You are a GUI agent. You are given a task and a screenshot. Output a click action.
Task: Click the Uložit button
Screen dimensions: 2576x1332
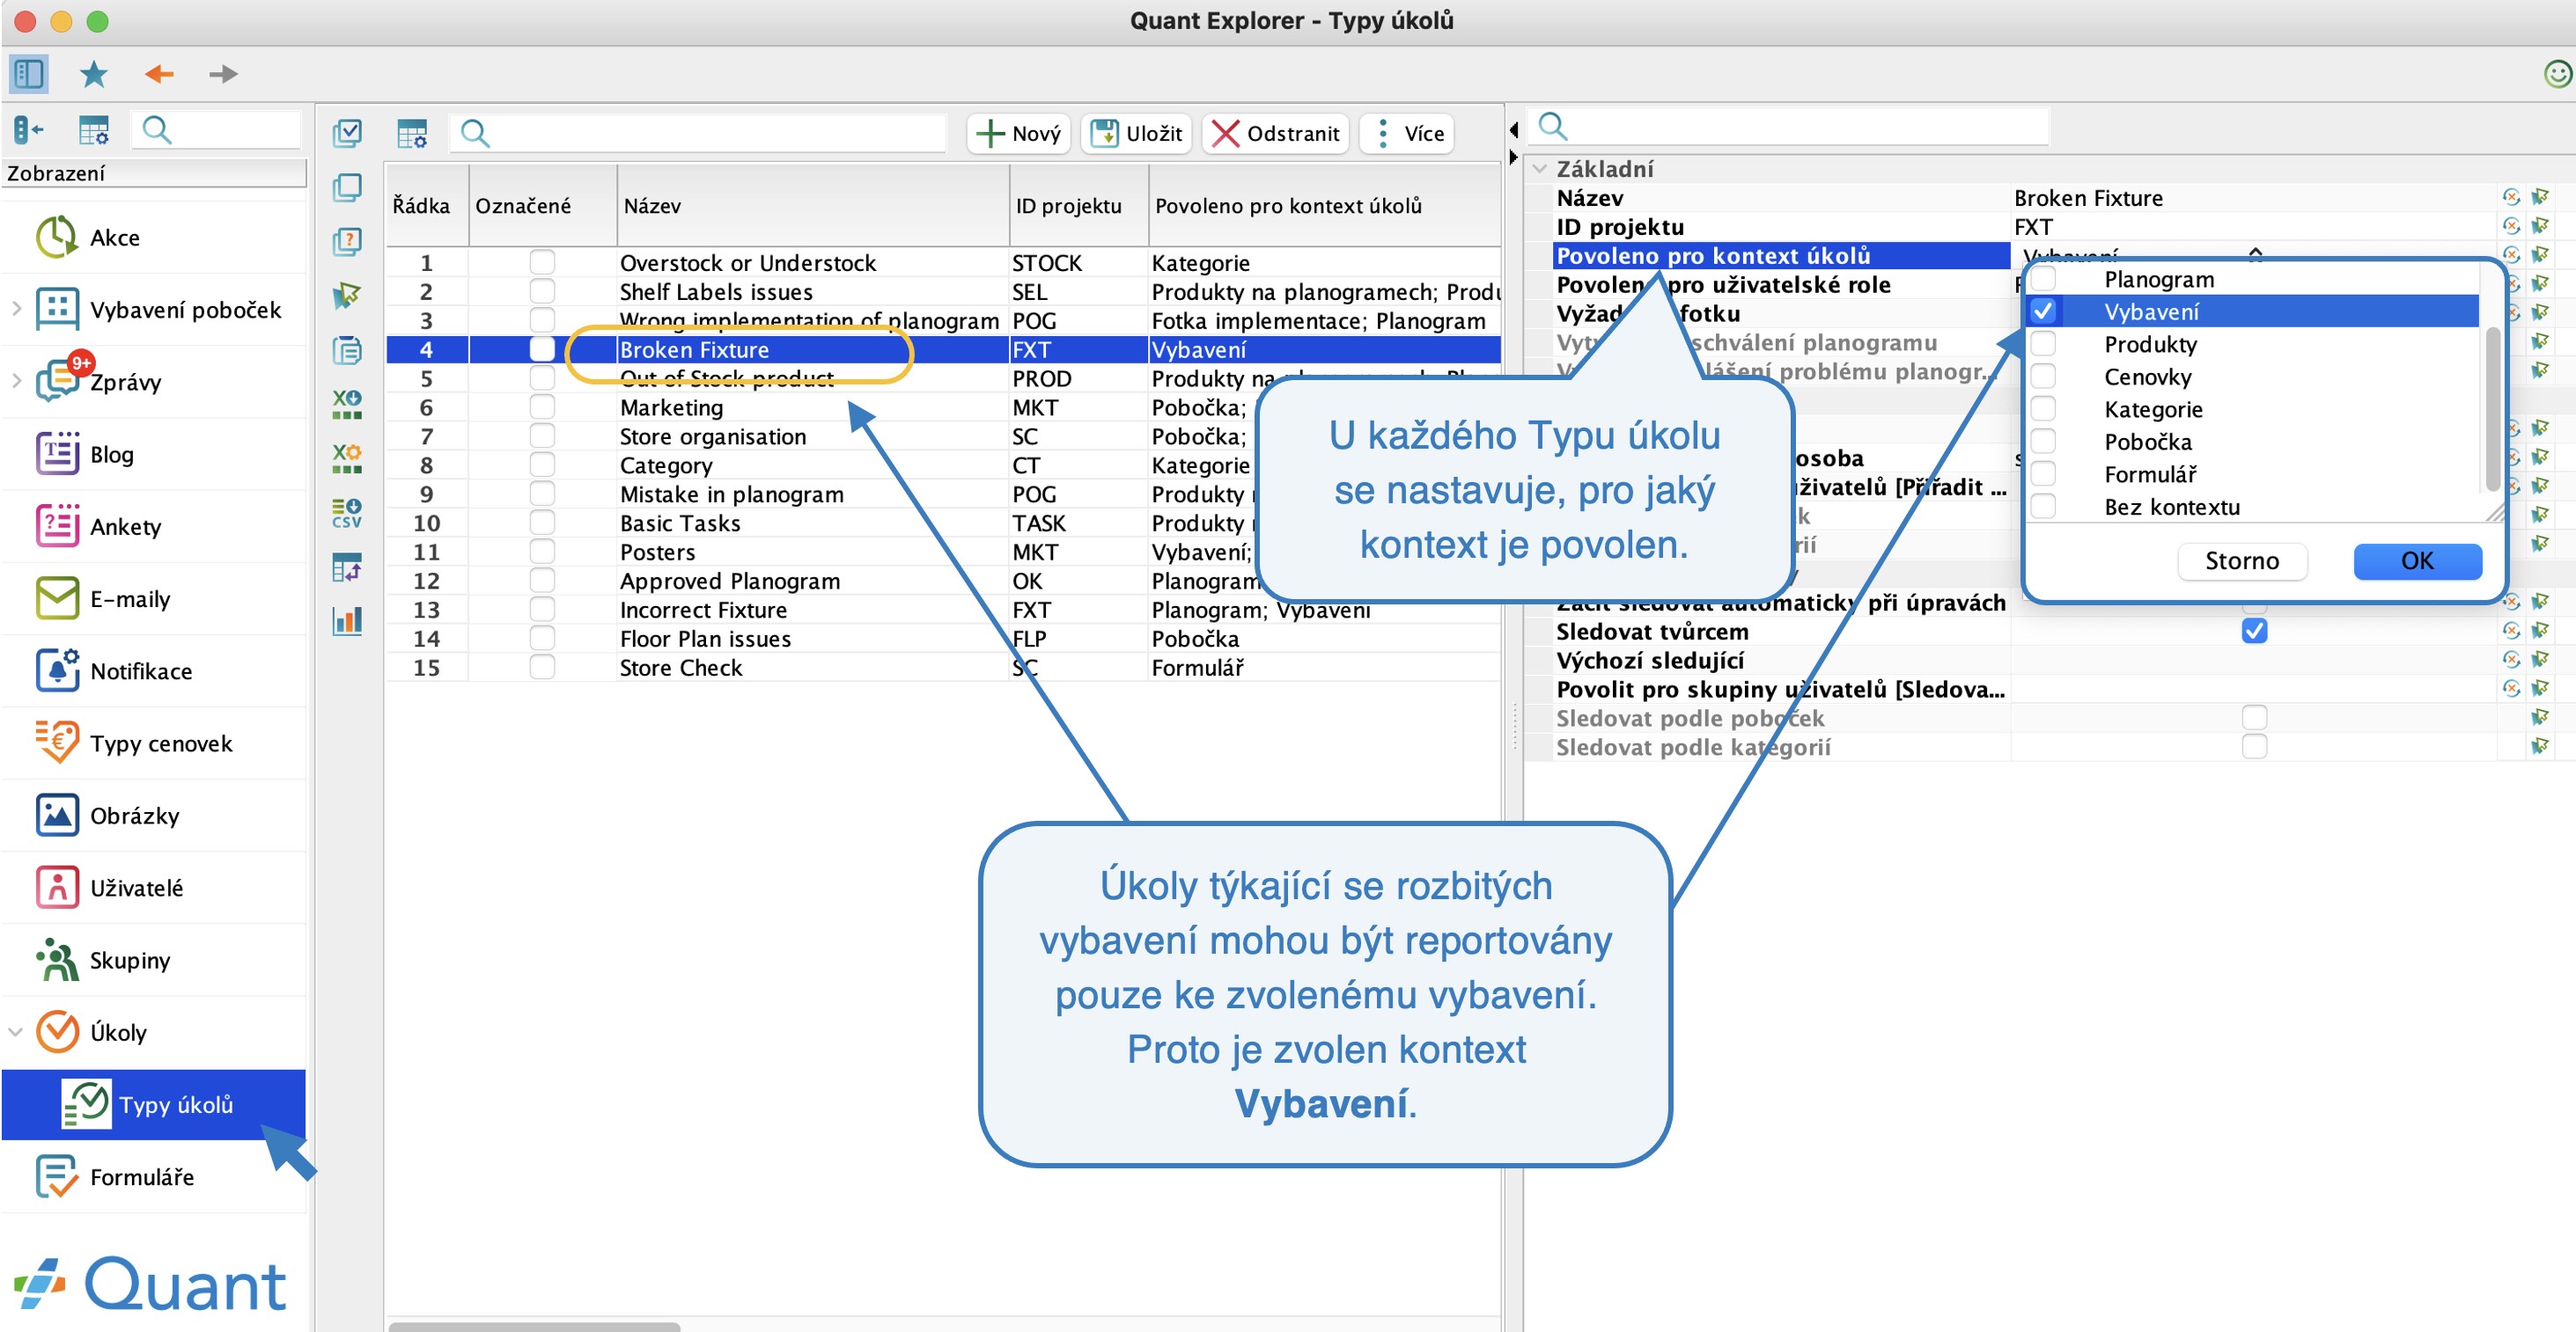click(x=1136, y=133)
